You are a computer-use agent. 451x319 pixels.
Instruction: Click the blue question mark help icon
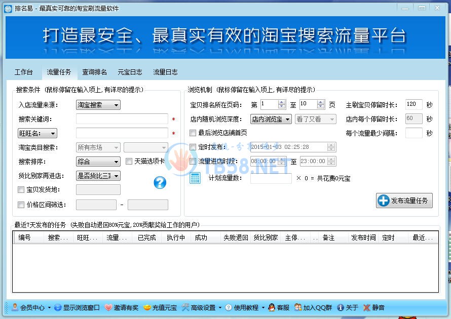click(x=160, y=182)
